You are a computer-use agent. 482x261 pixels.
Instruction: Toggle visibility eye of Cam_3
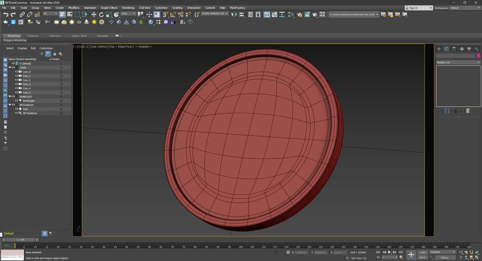[17, 84]
